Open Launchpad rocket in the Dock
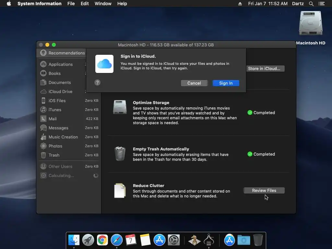The image size is (332, 249). (x=88, y=240)
